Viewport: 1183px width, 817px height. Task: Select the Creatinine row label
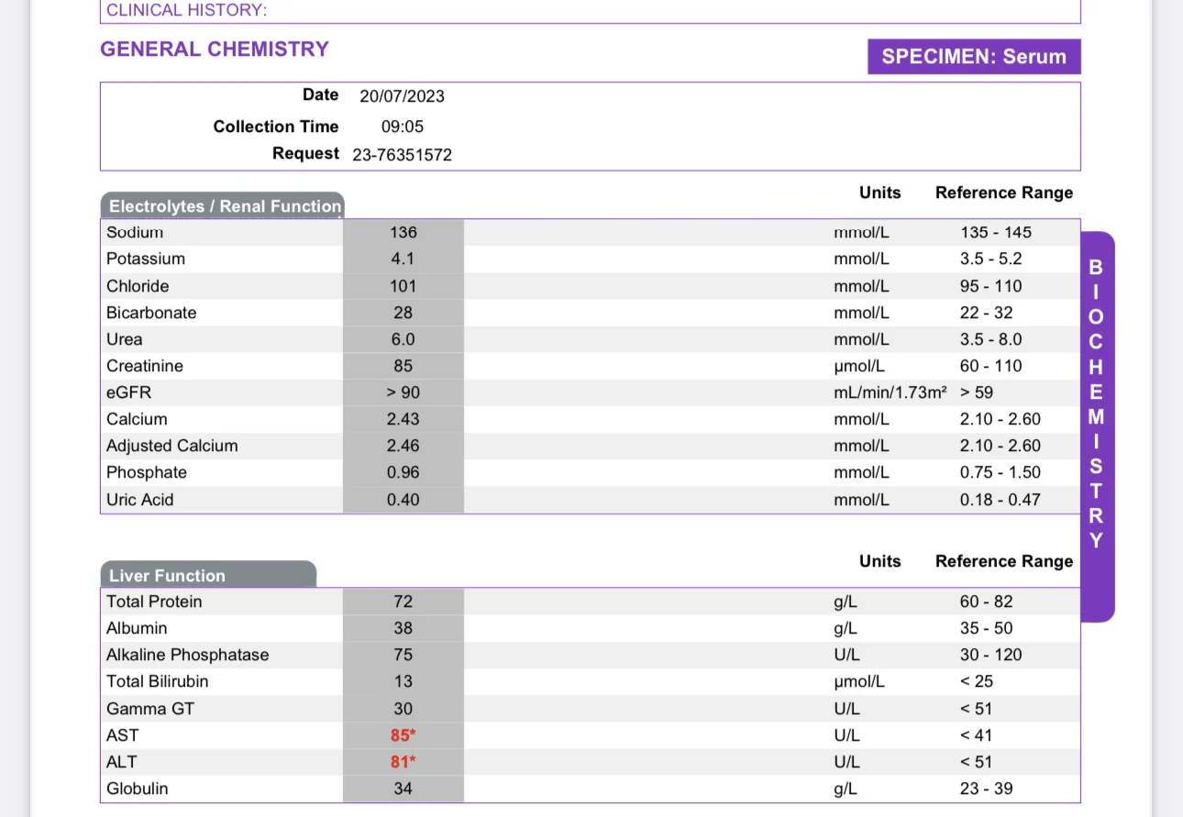(145, 366)
